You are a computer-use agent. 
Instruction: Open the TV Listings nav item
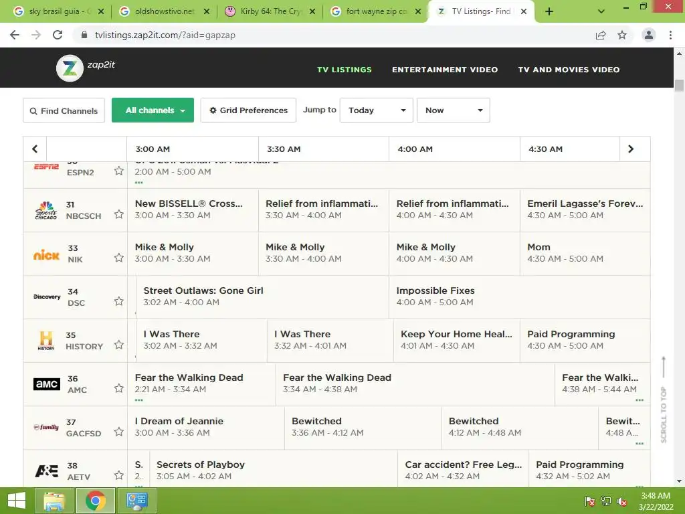345,70
